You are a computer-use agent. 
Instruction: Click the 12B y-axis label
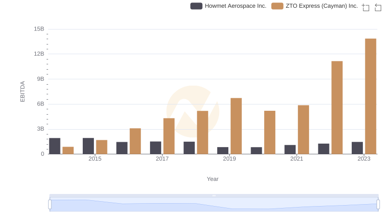(39, 54)
